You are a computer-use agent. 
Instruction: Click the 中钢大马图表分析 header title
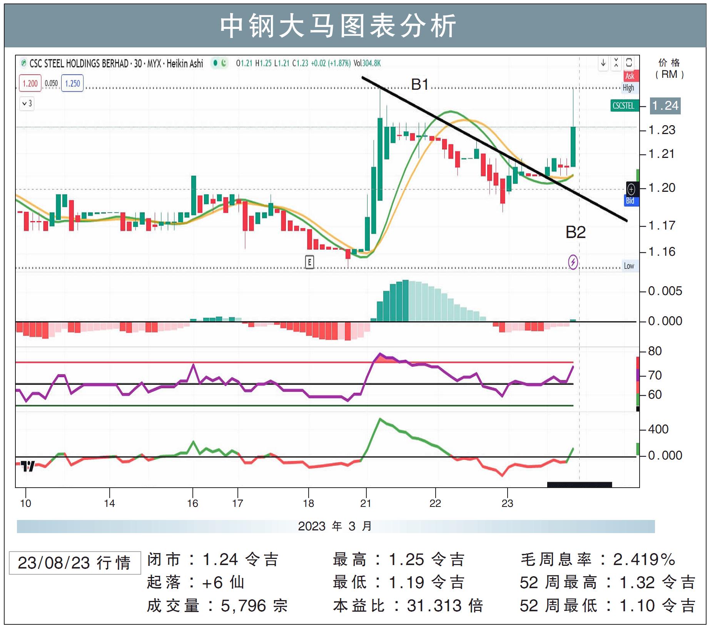coord(338,26)
